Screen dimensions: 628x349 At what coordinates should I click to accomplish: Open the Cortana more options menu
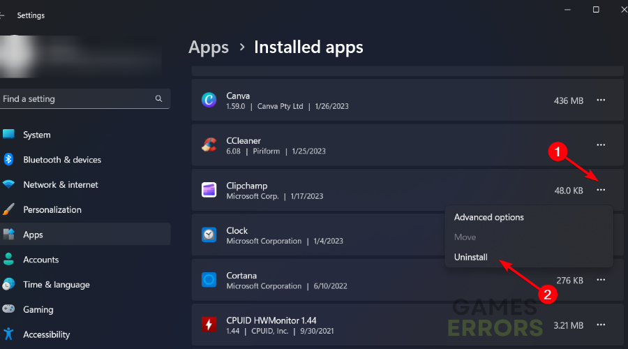601,280
